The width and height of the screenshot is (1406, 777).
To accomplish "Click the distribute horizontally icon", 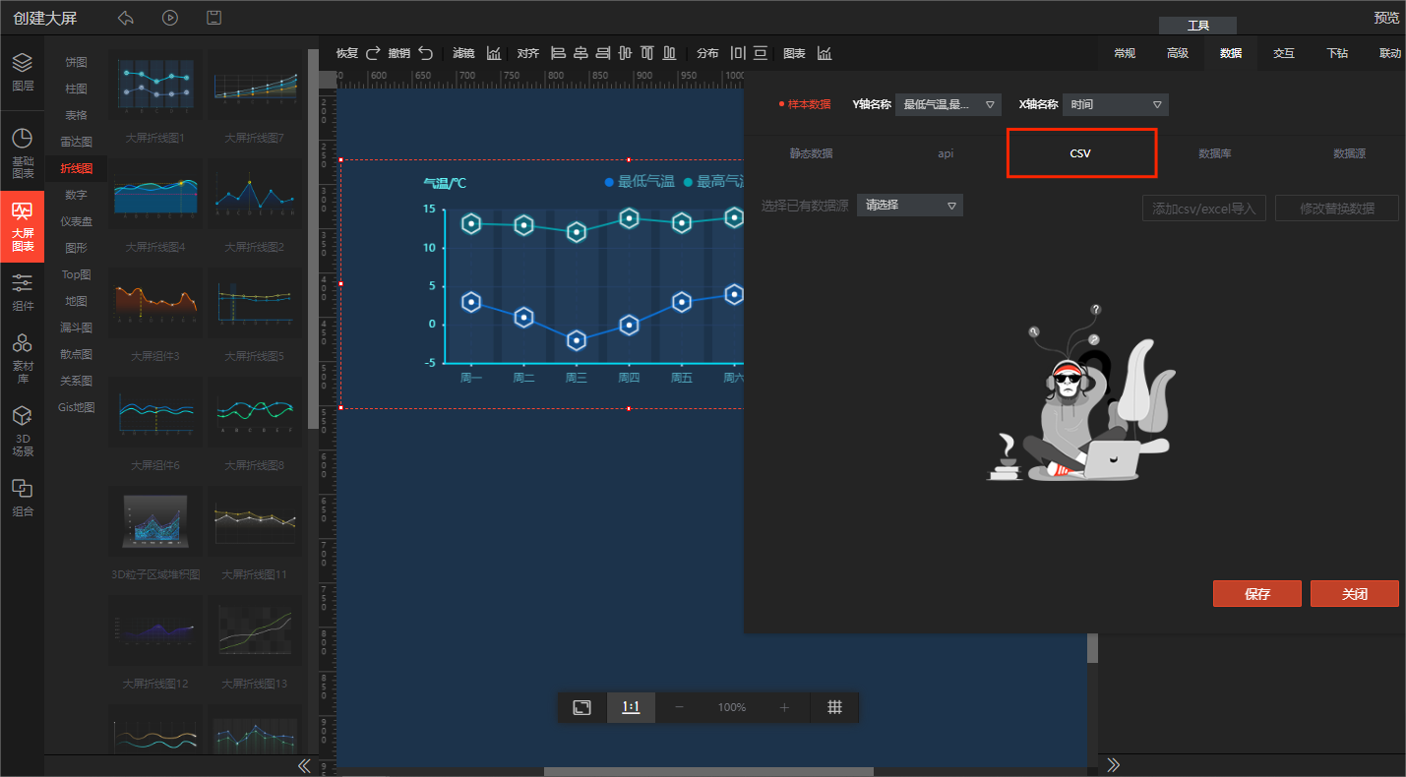I will click(738, 53).
